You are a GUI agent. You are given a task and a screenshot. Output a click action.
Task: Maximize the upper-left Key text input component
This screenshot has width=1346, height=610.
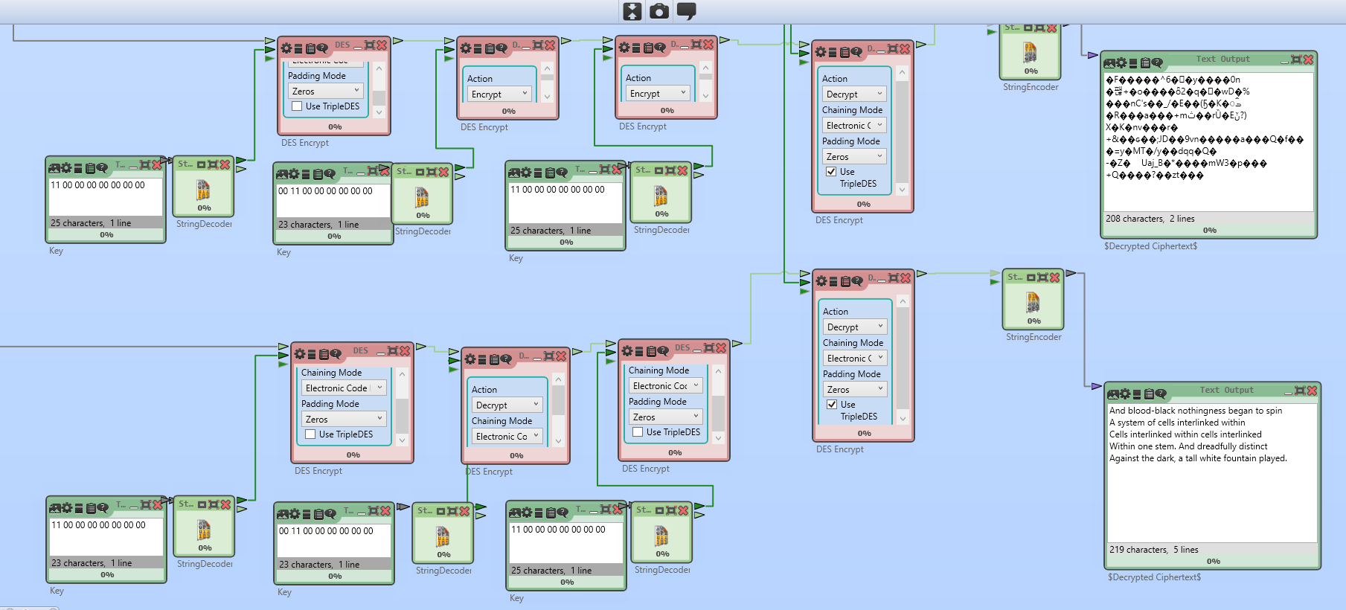tap(144, 164)
